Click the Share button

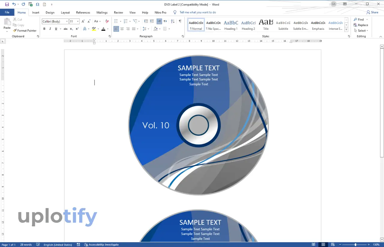[372, 12]
